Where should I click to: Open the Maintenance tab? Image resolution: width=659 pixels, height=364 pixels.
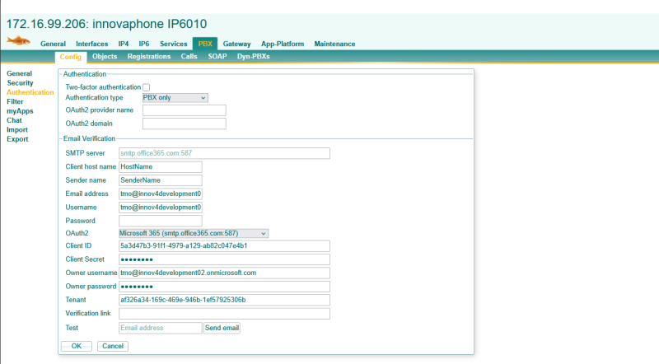tap(334, 44)
